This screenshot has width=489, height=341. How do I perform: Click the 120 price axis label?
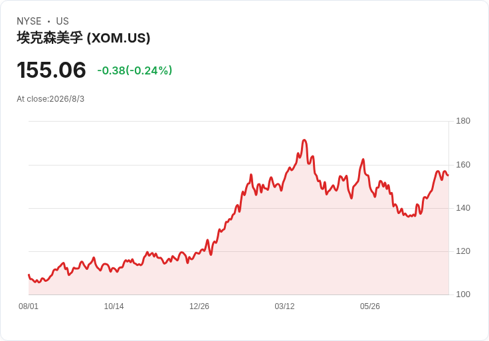pyautogui.click(x=463, y=251)
